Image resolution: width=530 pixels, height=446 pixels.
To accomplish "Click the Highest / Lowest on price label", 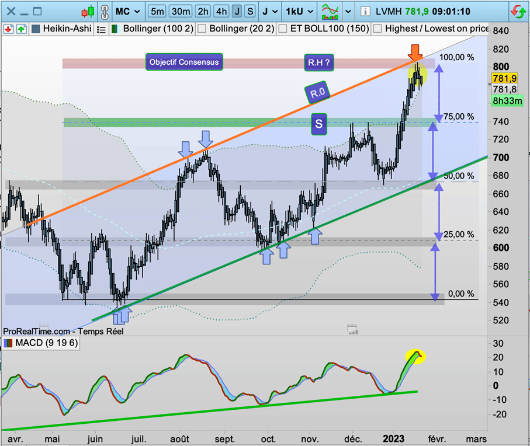I will (x=437, y=29).
